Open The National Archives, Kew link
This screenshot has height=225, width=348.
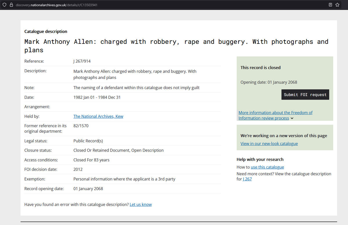[98, 116]
